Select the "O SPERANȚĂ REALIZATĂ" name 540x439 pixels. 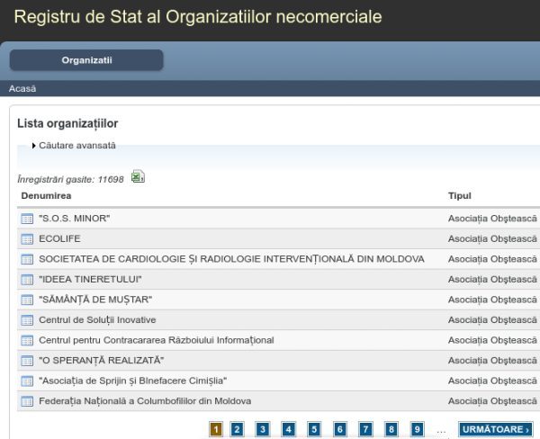click(101, 360)
